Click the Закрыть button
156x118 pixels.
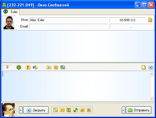[x=36, y=110]
